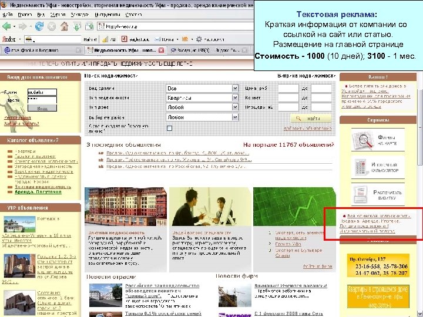Click the Yandex bar settings gear icon
The image size is (423, 317).
tap(199, 39)
